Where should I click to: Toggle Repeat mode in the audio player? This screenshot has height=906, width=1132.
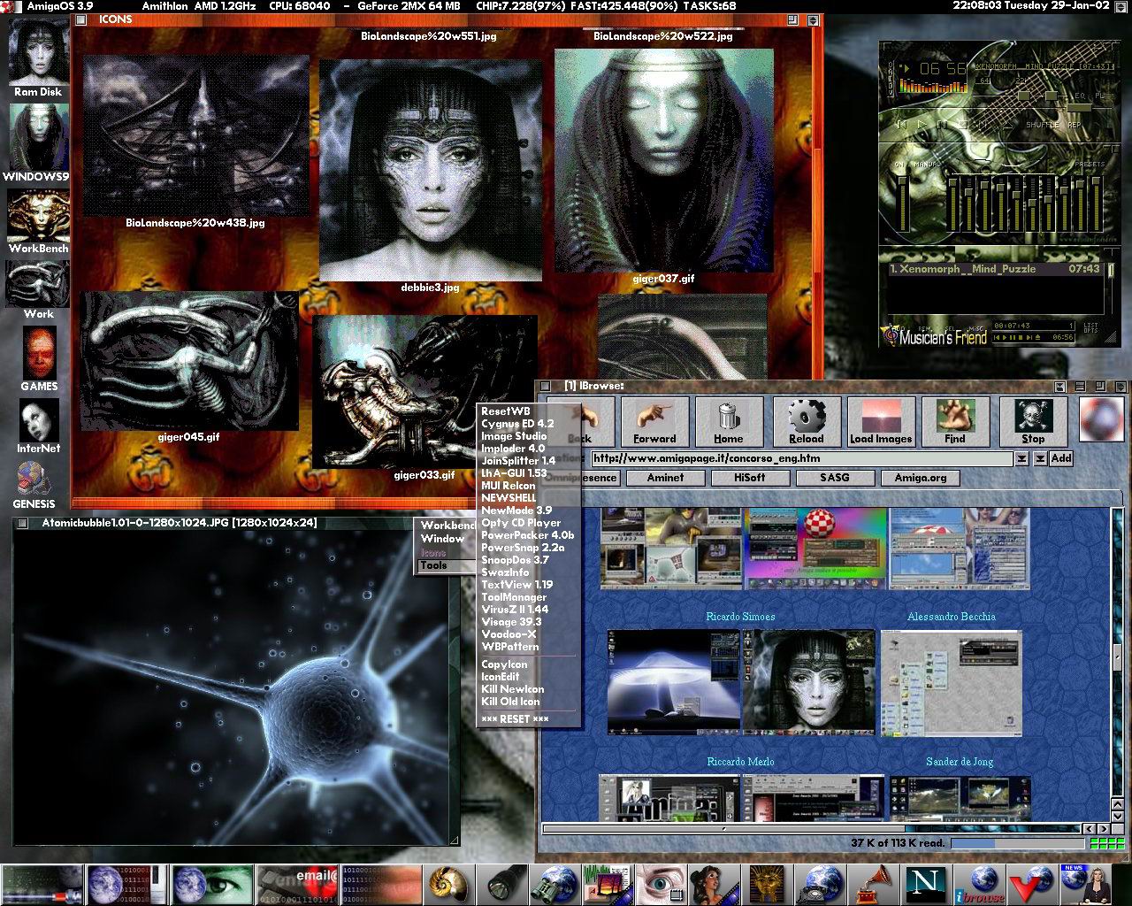(x=1074, y=125)
